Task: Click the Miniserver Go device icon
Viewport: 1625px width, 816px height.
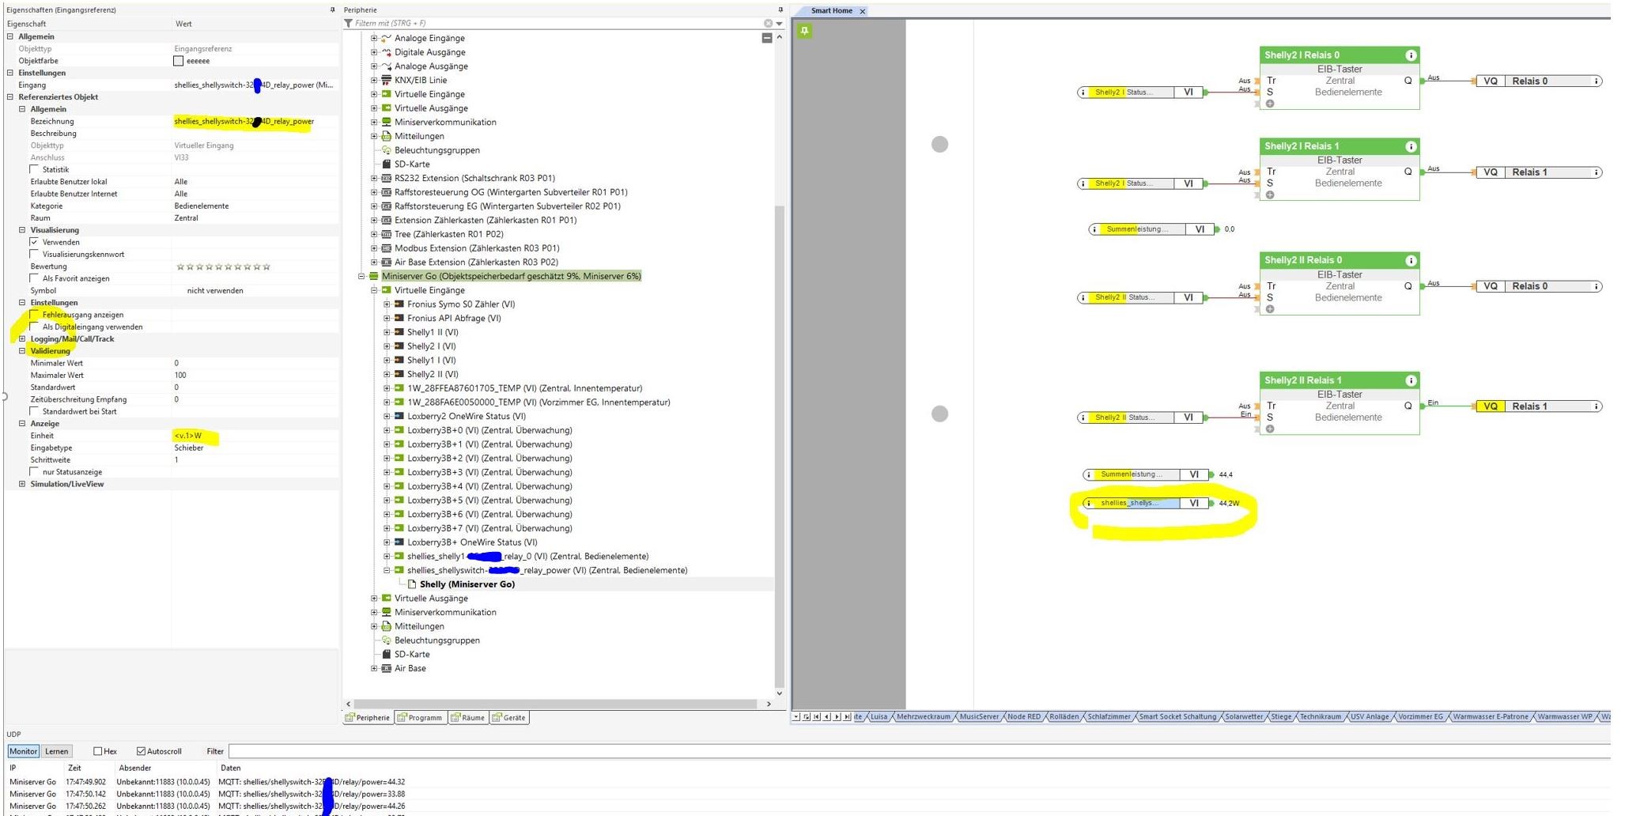Action: coord(374,276)
